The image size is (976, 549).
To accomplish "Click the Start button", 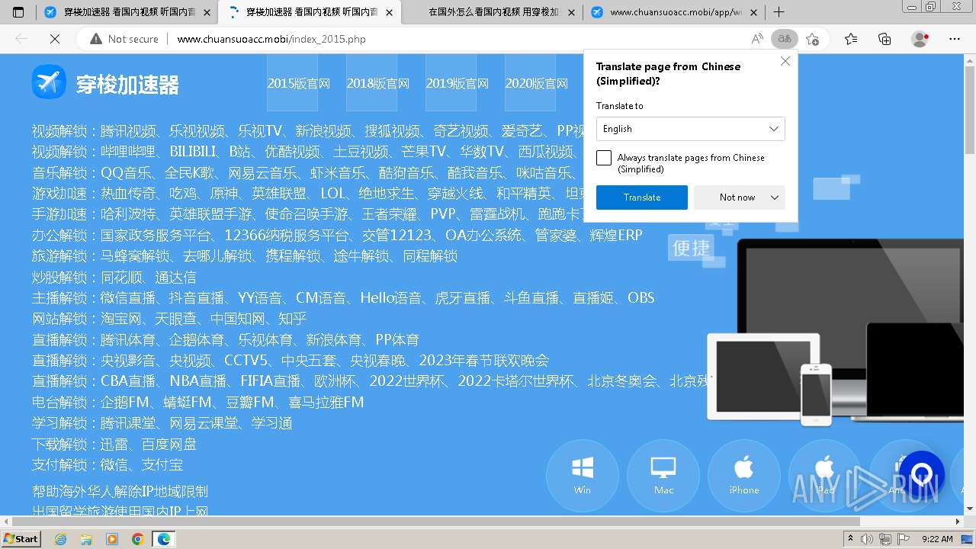I will (21, 538).
